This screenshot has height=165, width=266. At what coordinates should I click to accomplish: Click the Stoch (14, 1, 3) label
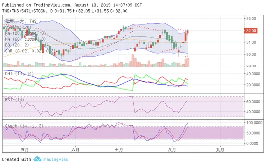tap(24, 126)
